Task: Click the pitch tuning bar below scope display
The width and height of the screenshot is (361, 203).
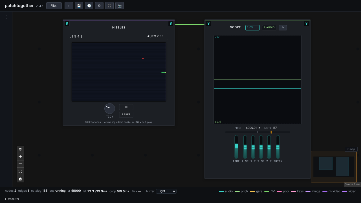Action: (257, 132)
